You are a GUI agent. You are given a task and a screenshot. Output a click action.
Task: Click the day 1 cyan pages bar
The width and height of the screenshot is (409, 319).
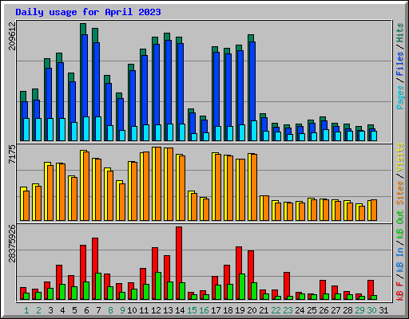point(26,129)
